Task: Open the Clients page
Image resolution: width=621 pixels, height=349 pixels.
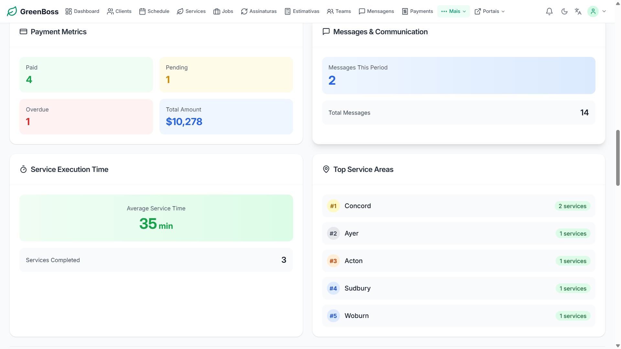Action: click(119, 11)
